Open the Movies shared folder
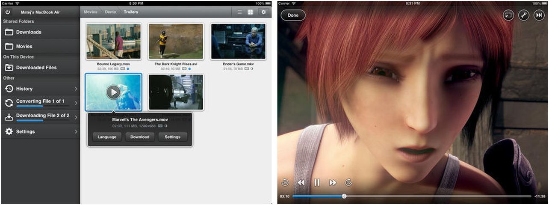The image size is (549, 205). pyautogui.click(x=40, y=46)
